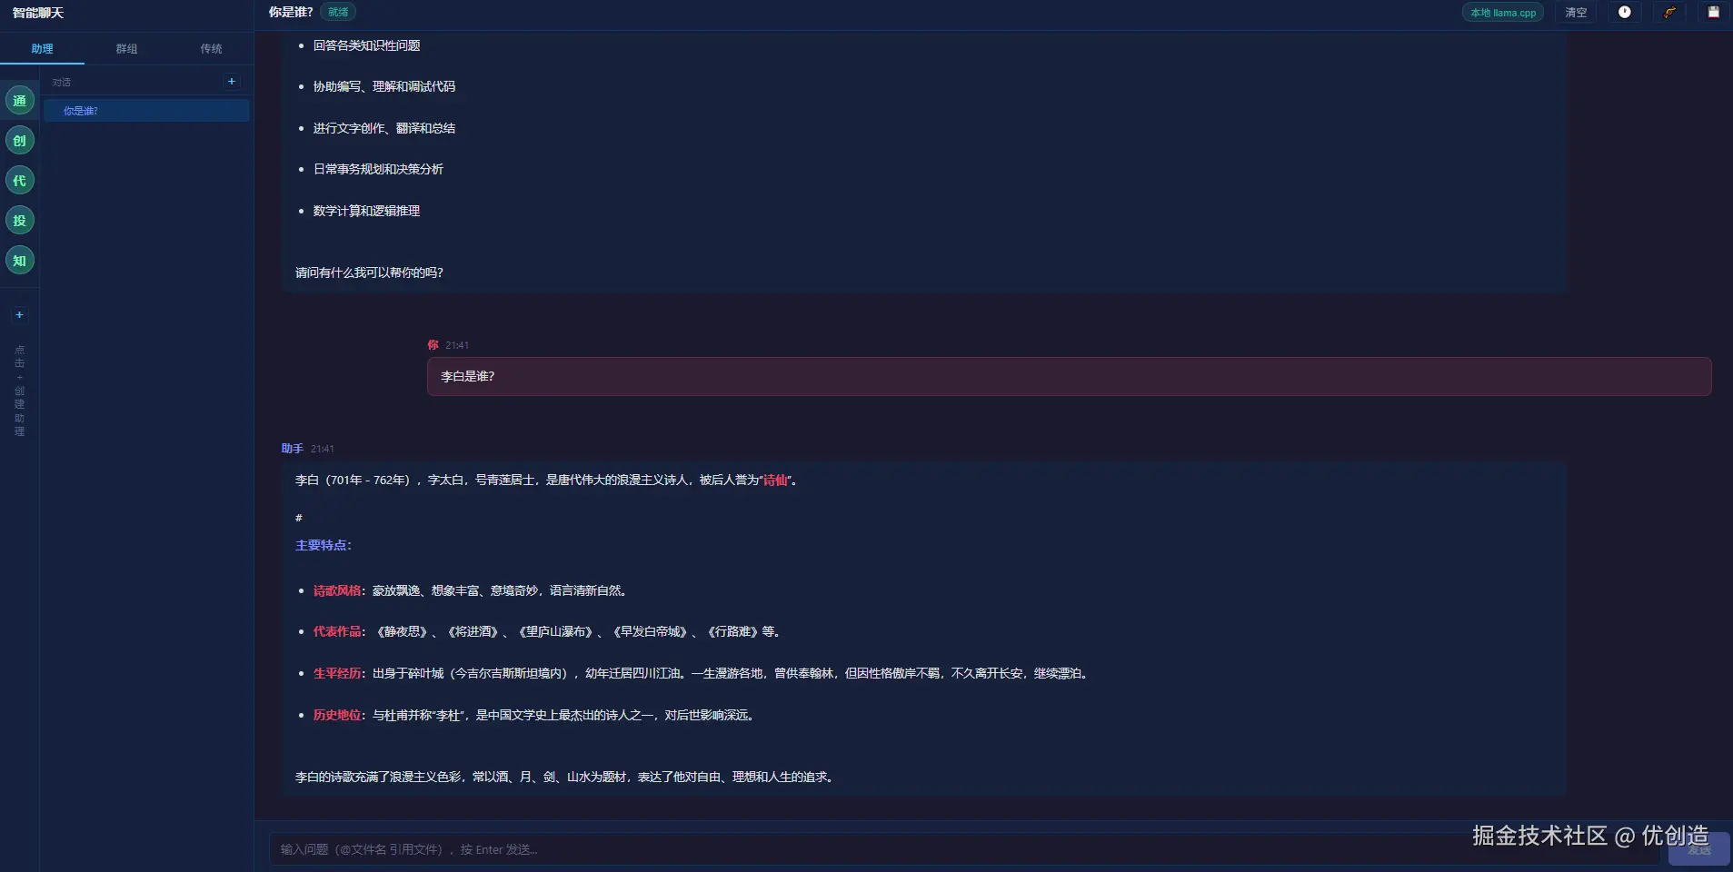1733x872 pixels.
Task: Click the 代表作品 bullet label
Action: click(x=337, y=631)
